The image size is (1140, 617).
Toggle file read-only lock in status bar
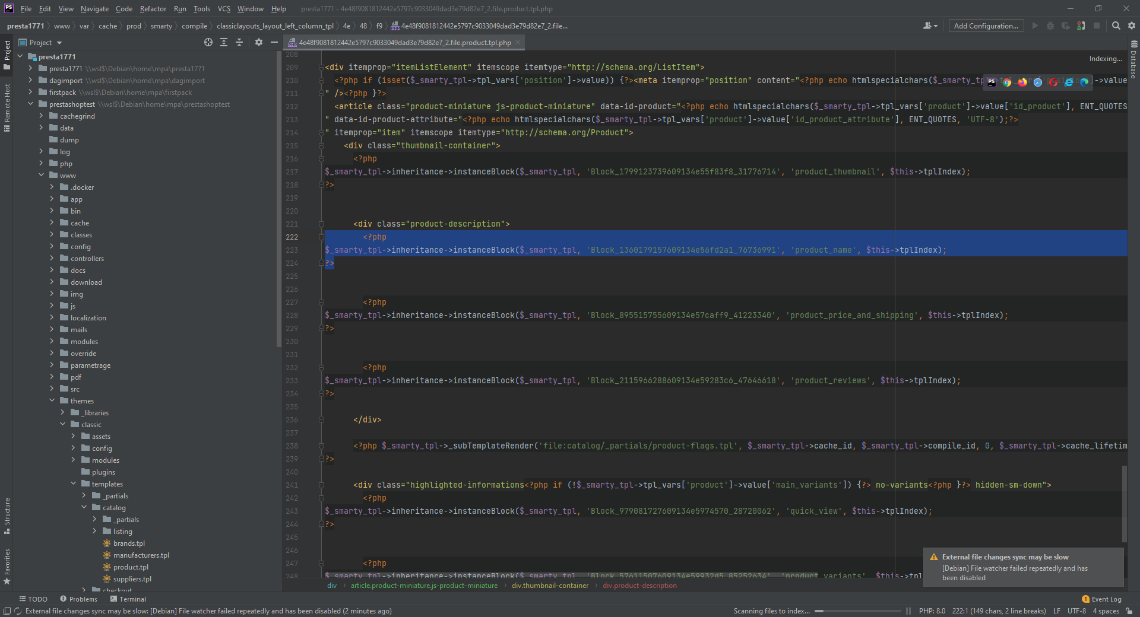click(x=1129, y=610)
